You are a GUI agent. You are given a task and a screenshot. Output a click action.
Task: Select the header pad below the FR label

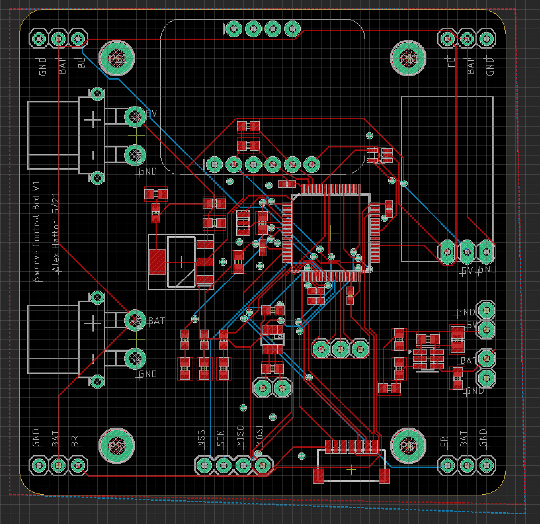click(x=447, y=466)
